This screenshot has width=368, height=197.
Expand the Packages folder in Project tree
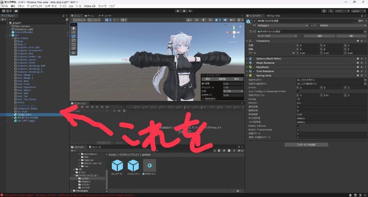(72, 191)
